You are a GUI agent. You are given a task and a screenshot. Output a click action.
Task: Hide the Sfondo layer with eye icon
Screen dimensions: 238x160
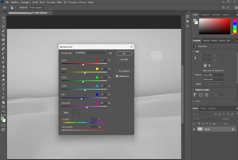pos(194,129)
